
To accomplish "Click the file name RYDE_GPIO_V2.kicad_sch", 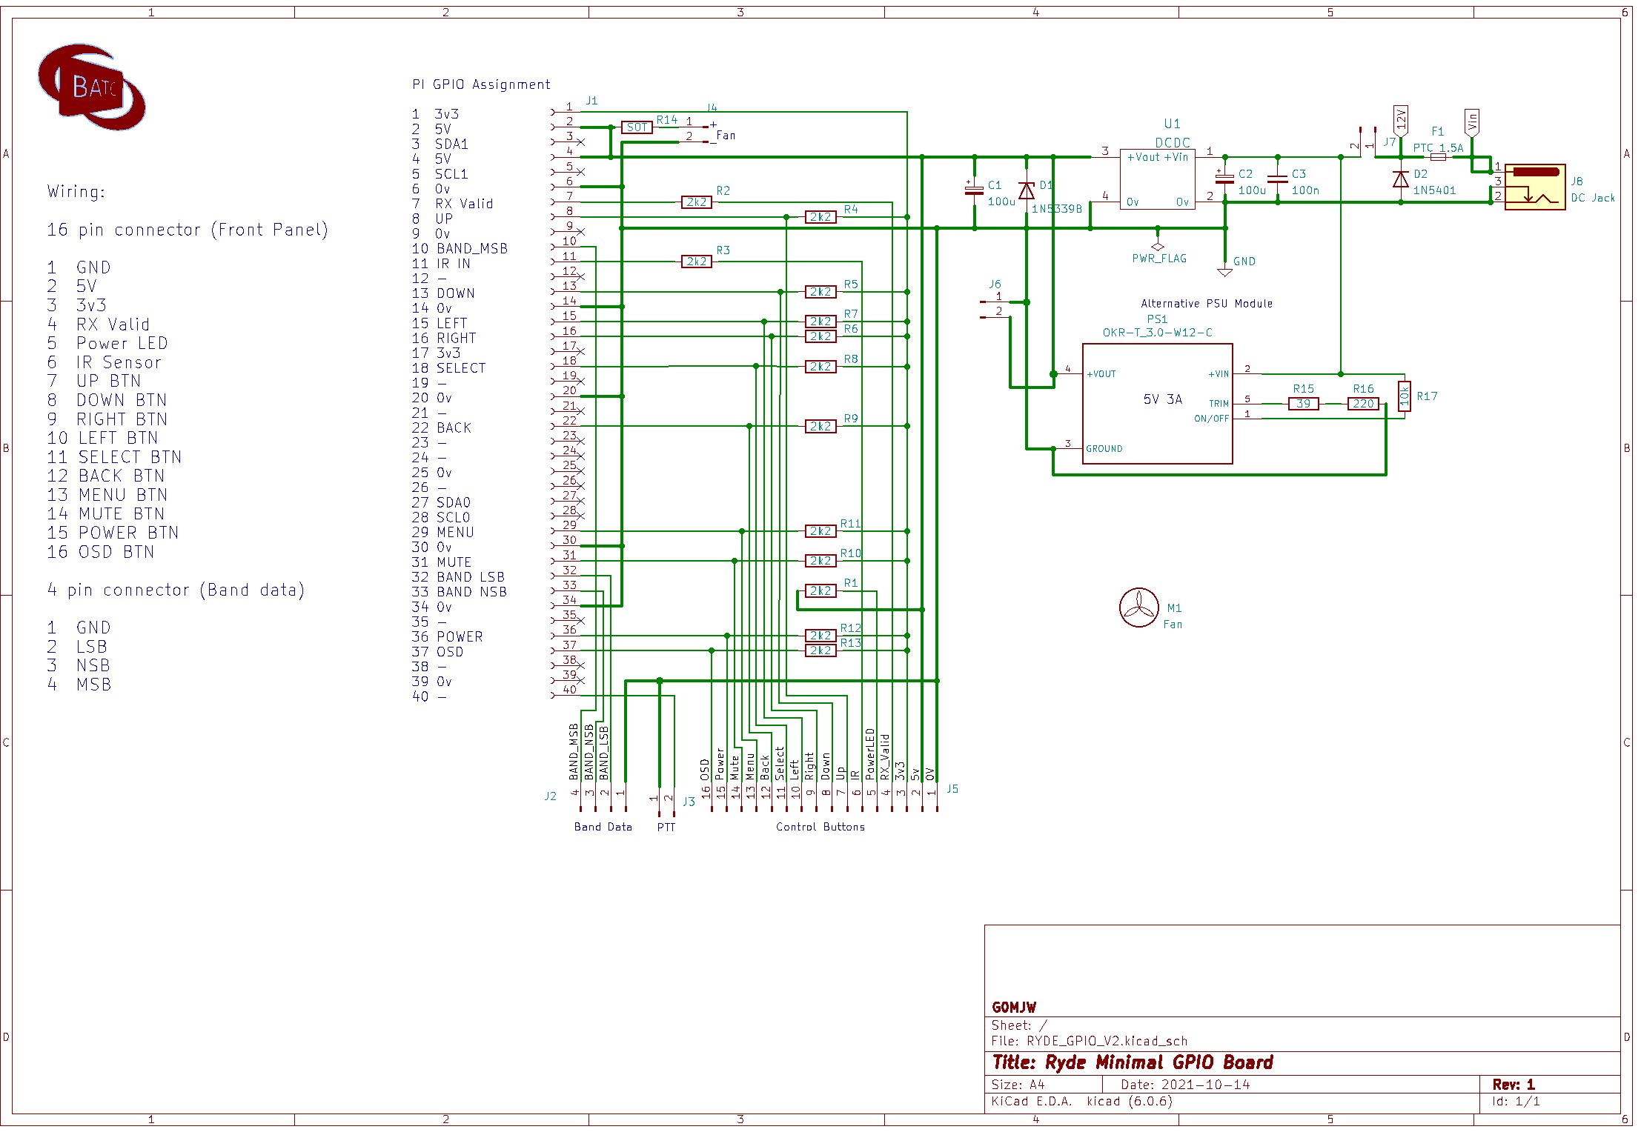I will (1107, 1041).
